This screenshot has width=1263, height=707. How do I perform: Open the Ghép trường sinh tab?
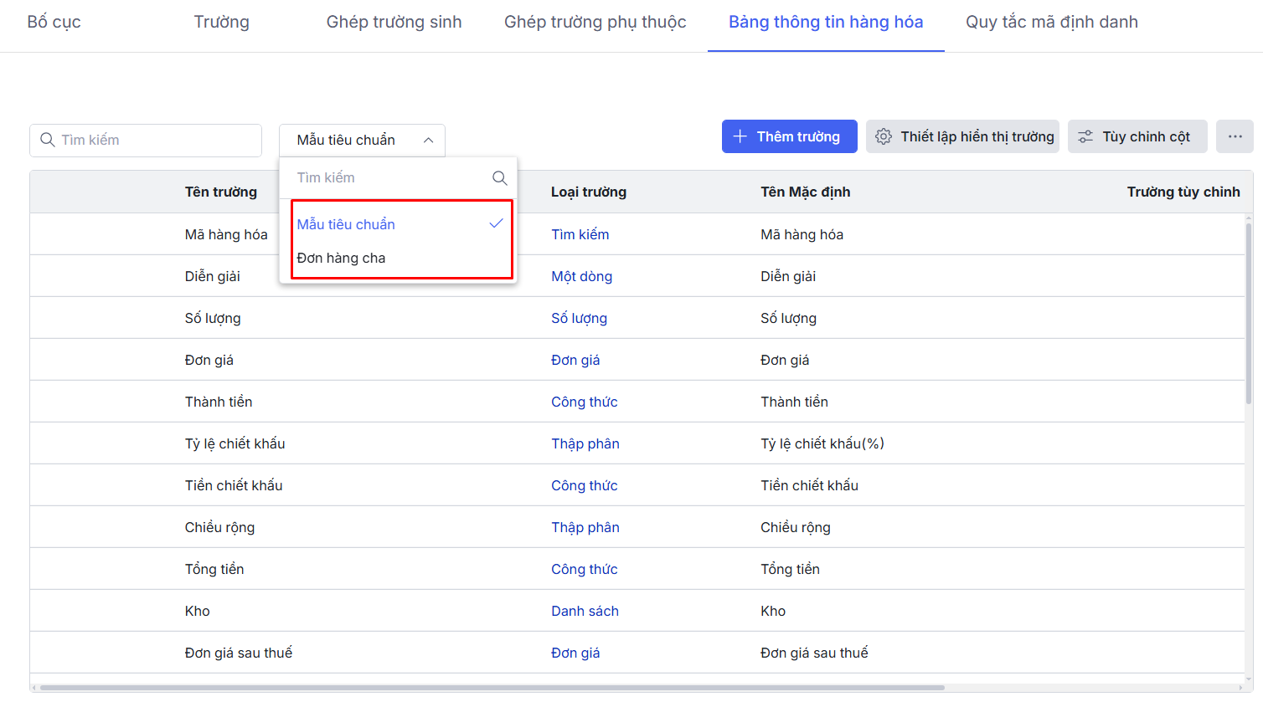point(394,23)
